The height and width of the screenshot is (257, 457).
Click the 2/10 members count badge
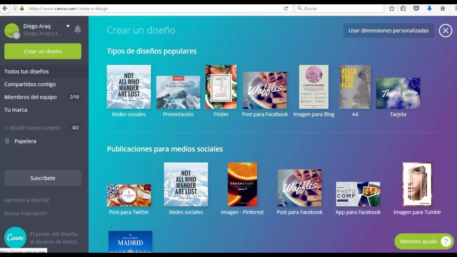[x=74, y=97]
